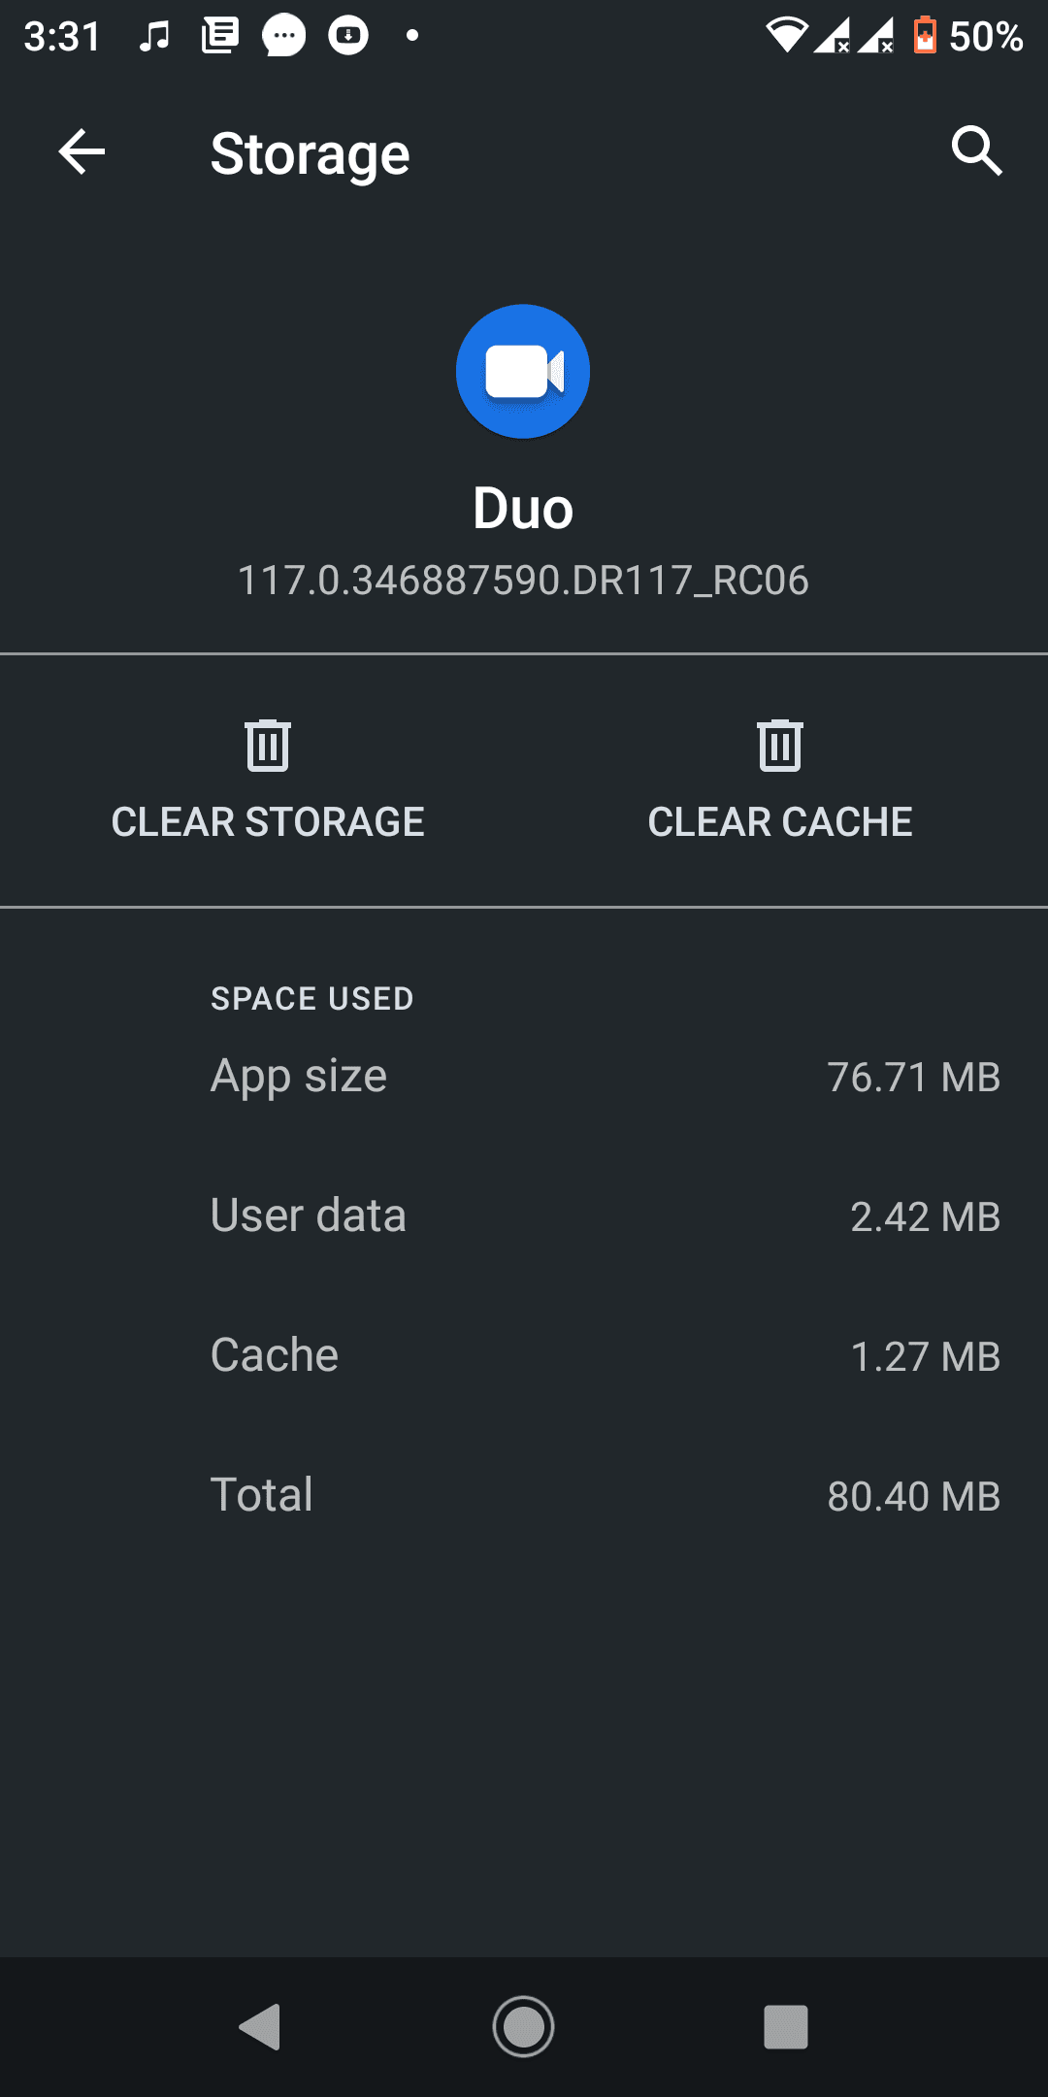Tap the CLEAR CACHE button label
Screen dimensions: 1048x2097
click(x=780, y=822)
